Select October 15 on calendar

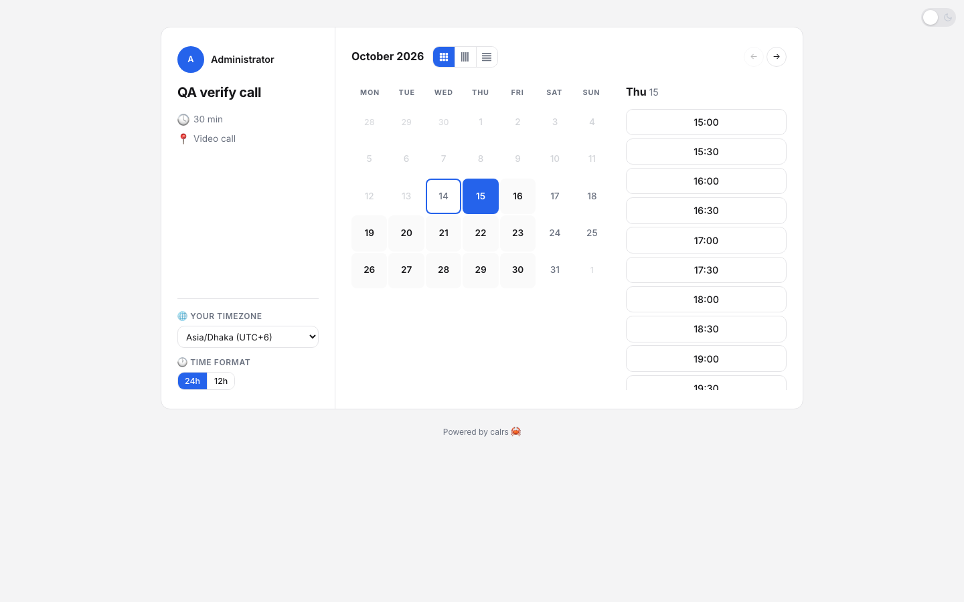481,196
